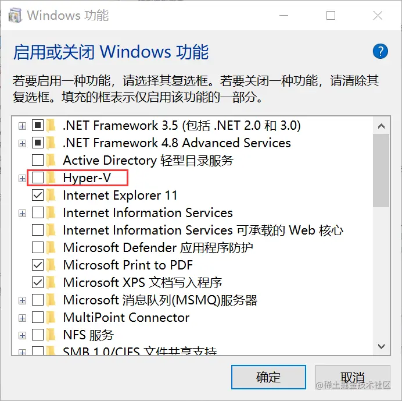Enable the Hyper-V checkbox
402x401 pixels.
coord(38,178)
